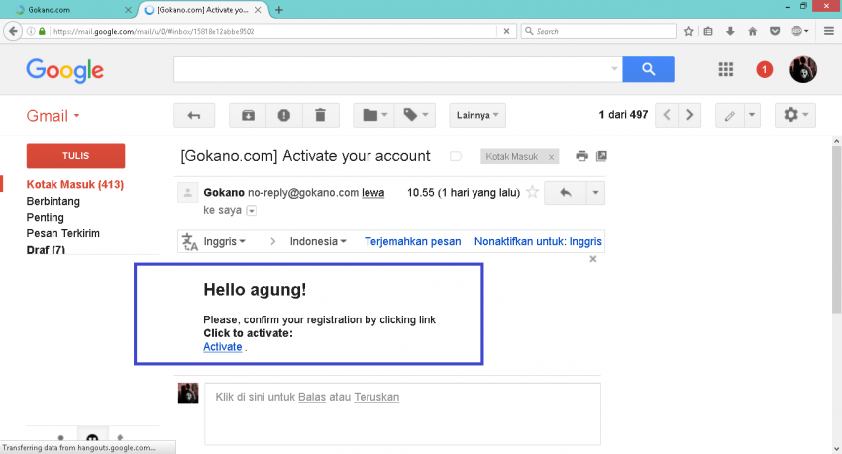The width and height of the screenshot is (842, 454).
Task: Toggle the importance marker beside subject
Action: click(456, 156)
